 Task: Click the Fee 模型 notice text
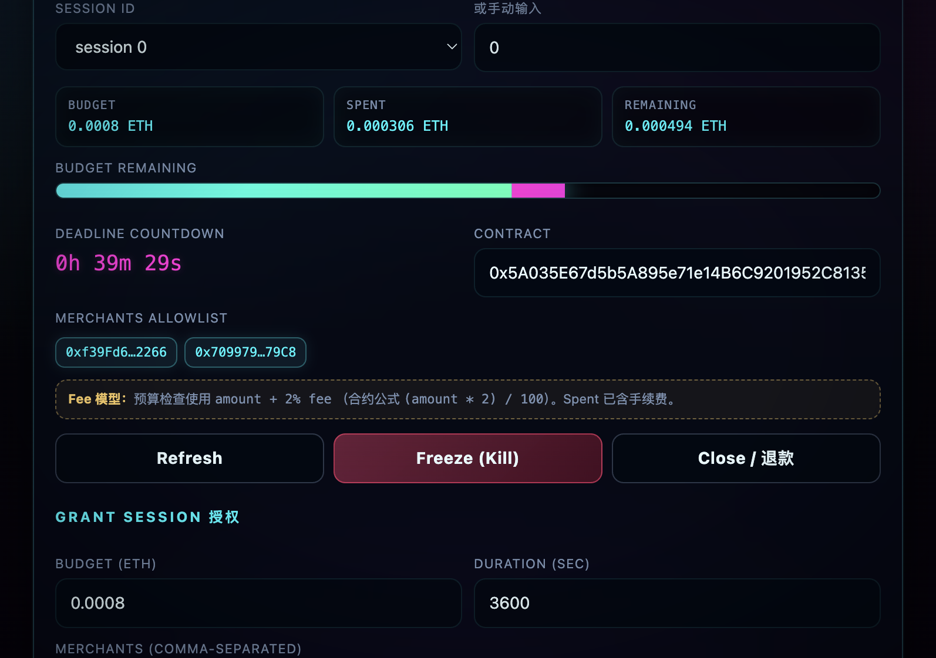coord(468,399)
